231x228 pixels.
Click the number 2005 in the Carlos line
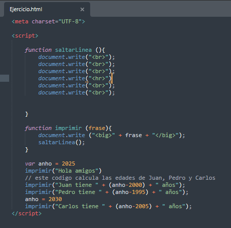pyautogui.click(x=142, y=206)
